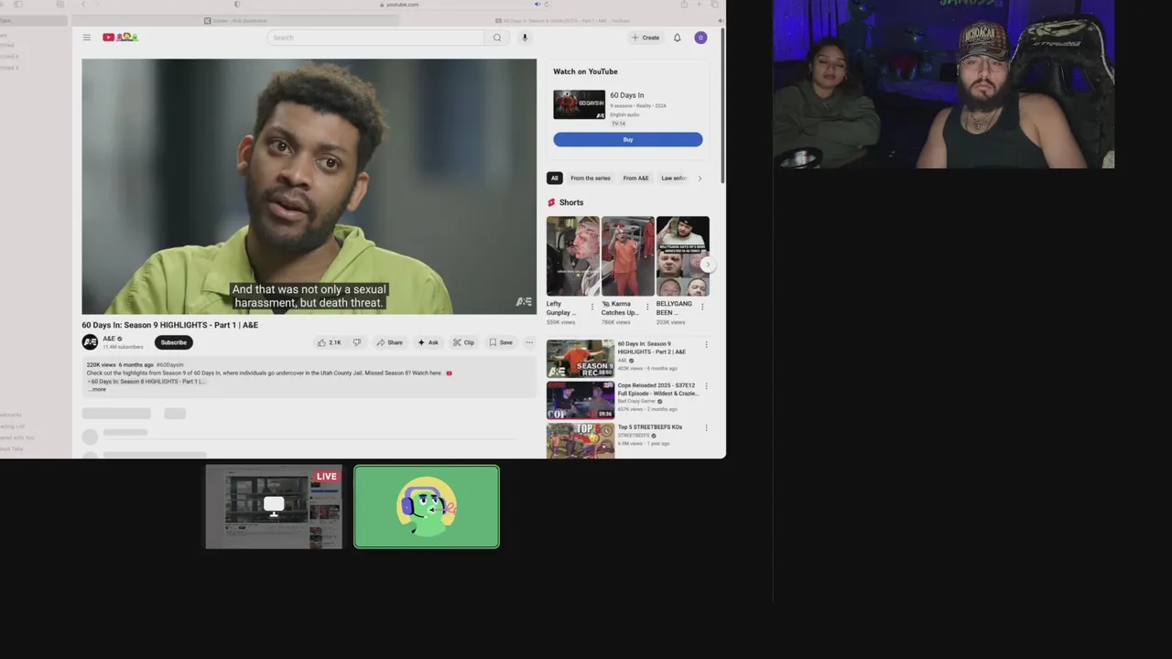Toggle the browser sidebar icon
This screenshot has width=1172, height=659.
point(17,5)
